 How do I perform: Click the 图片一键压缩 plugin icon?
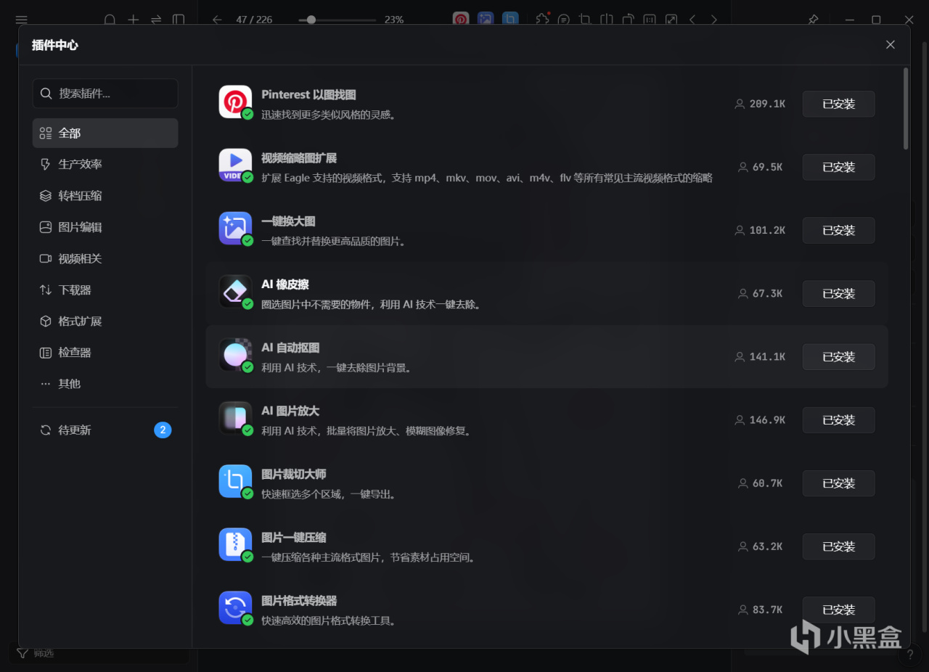[235, 544]
